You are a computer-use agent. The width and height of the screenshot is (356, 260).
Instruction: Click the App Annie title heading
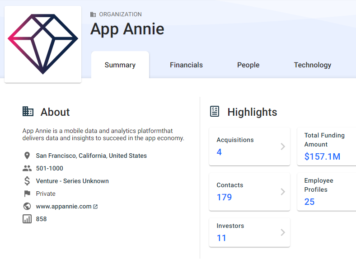tap(127, 29)
